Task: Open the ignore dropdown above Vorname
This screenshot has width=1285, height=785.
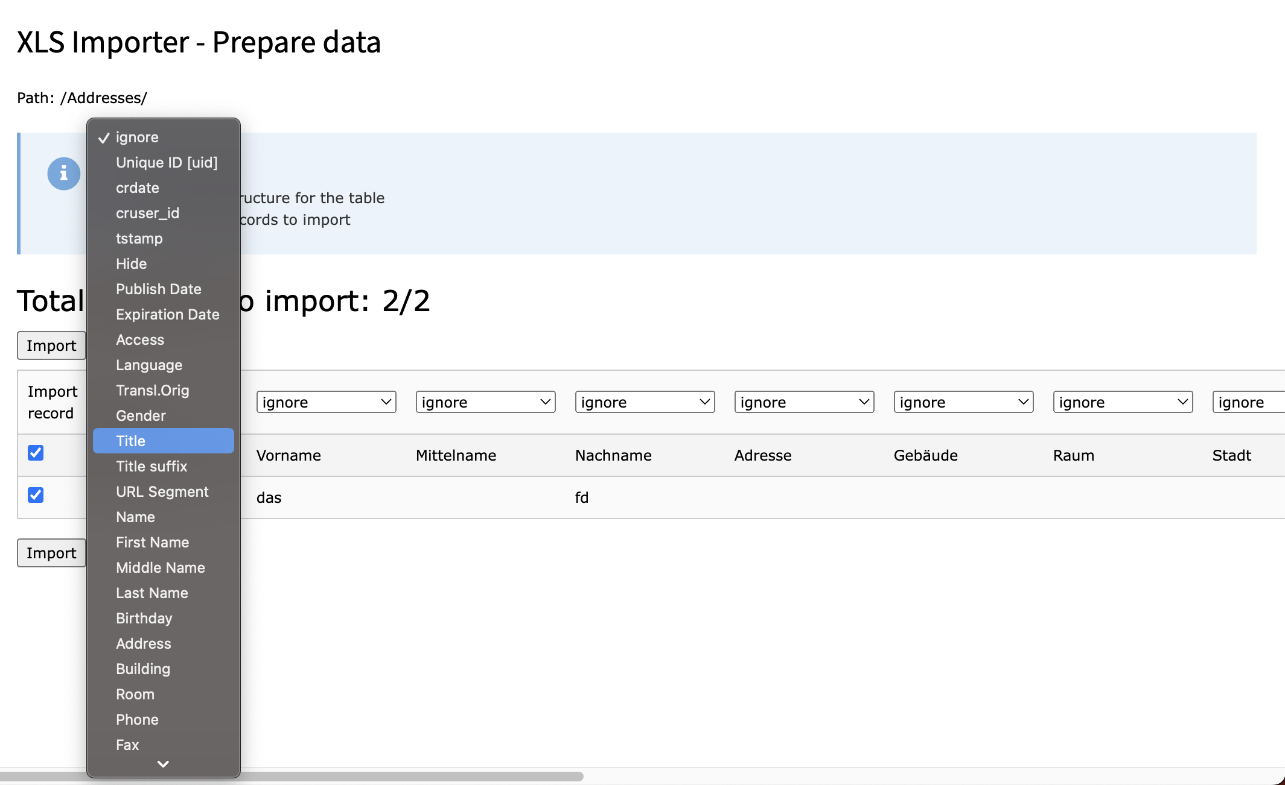Action: click(326, 402)
